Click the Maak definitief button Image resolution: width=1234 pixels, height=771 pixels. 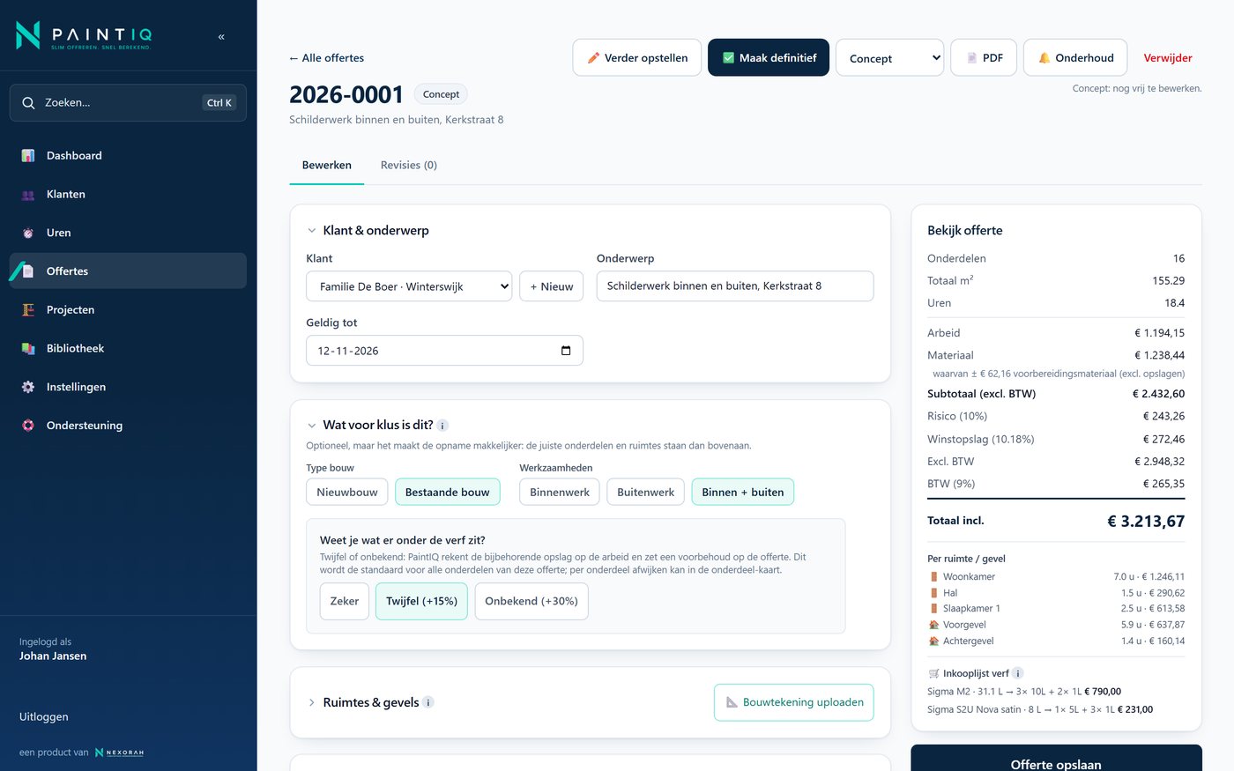coord(769,57)
